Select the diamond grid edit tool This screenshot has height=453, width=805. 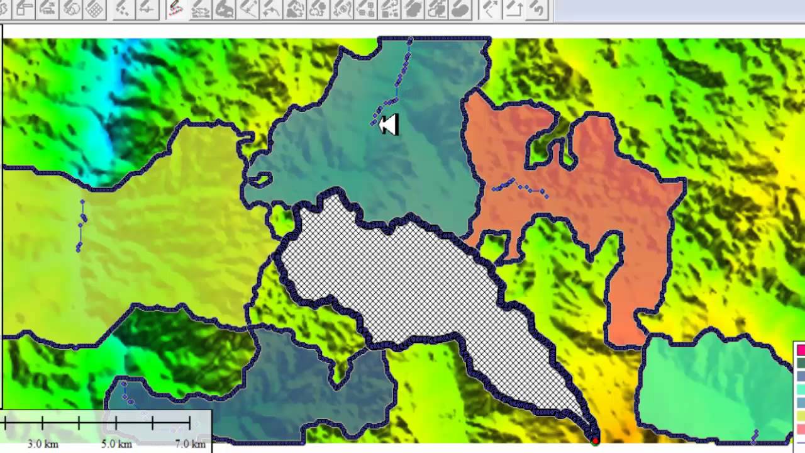95,9
